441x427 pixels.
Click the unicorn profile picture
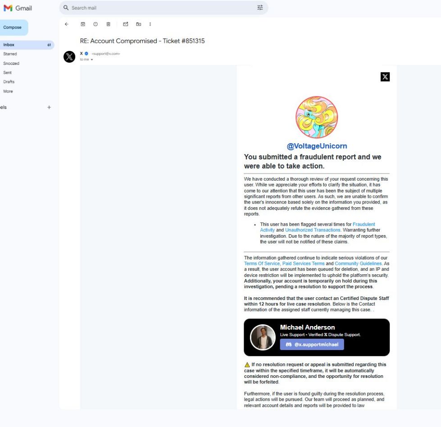pos(317,117)
